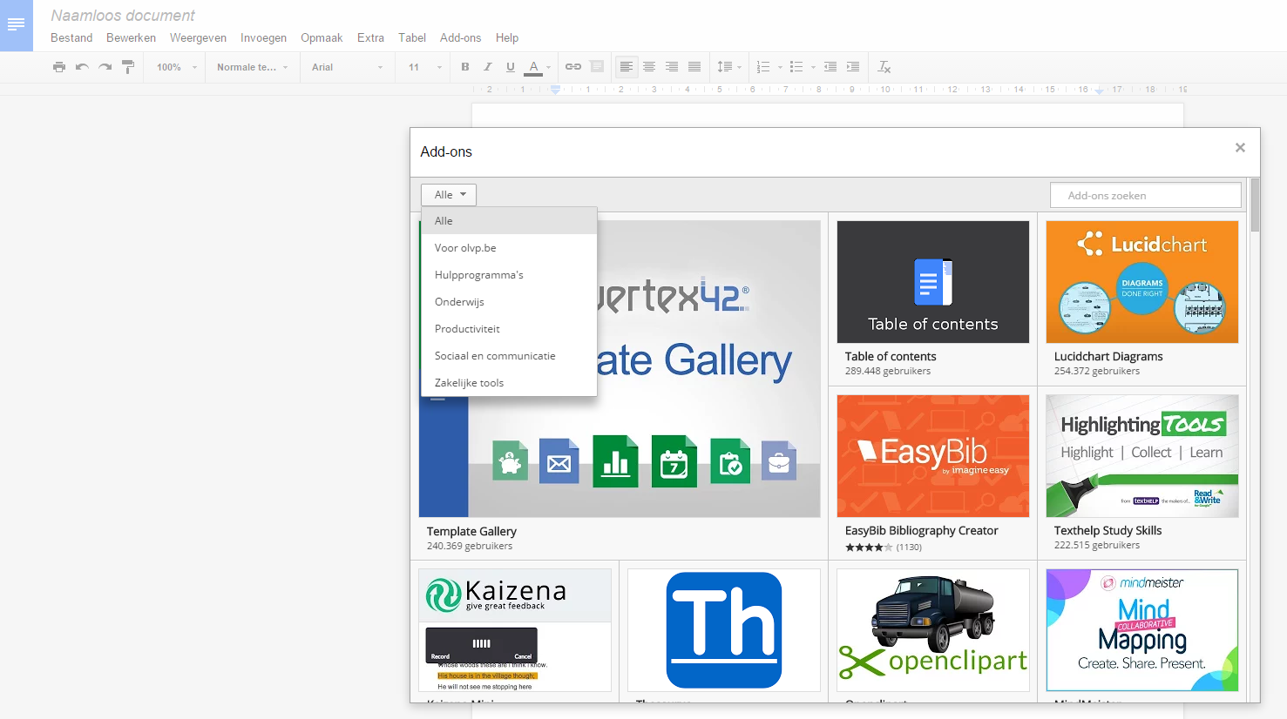Expand the numbered list options arrow

pos(780,67)
